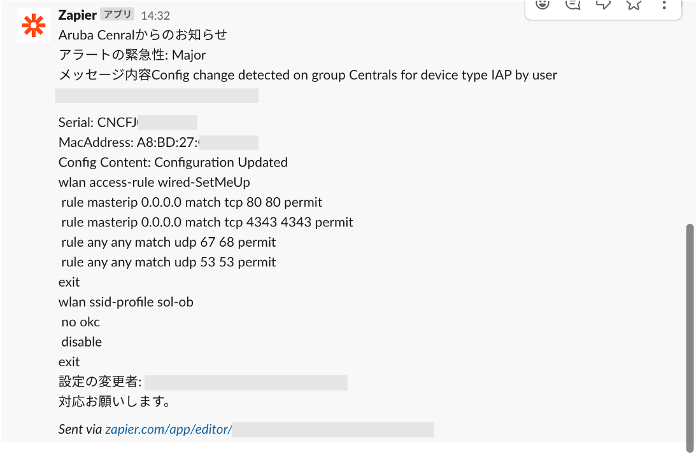Click 'wlan access-rule wired-SetMeUp' text
696x454 pixels.
[x=154, y=182]
